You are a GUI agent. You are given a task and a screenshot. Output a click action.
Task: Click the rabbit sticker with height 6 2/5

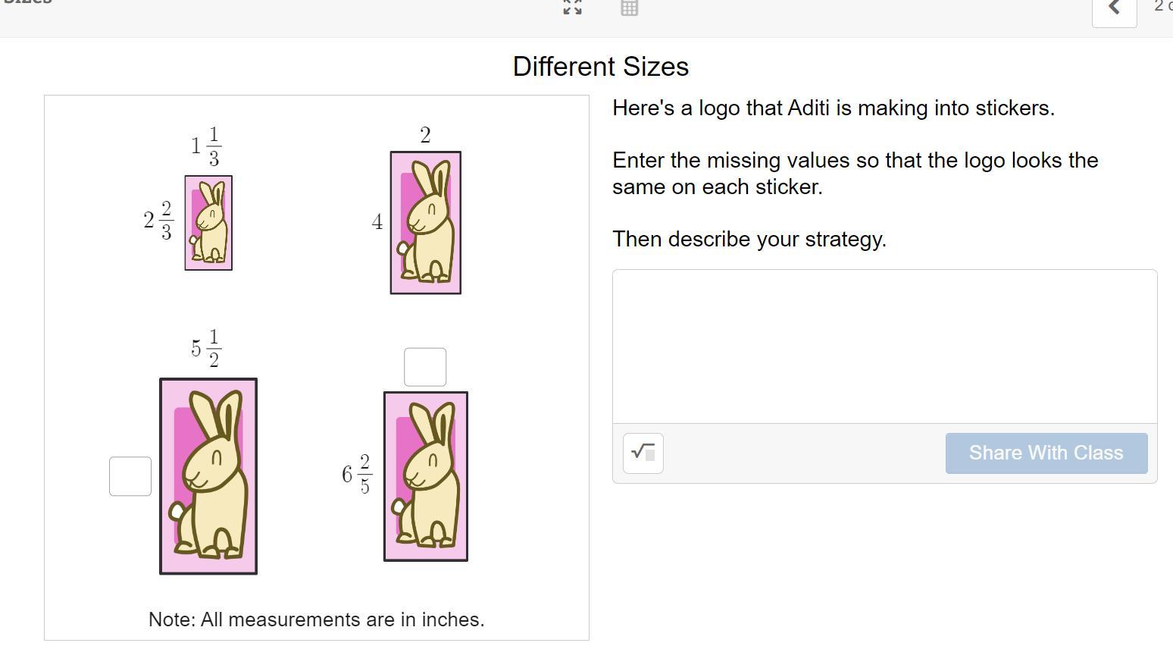425,477
